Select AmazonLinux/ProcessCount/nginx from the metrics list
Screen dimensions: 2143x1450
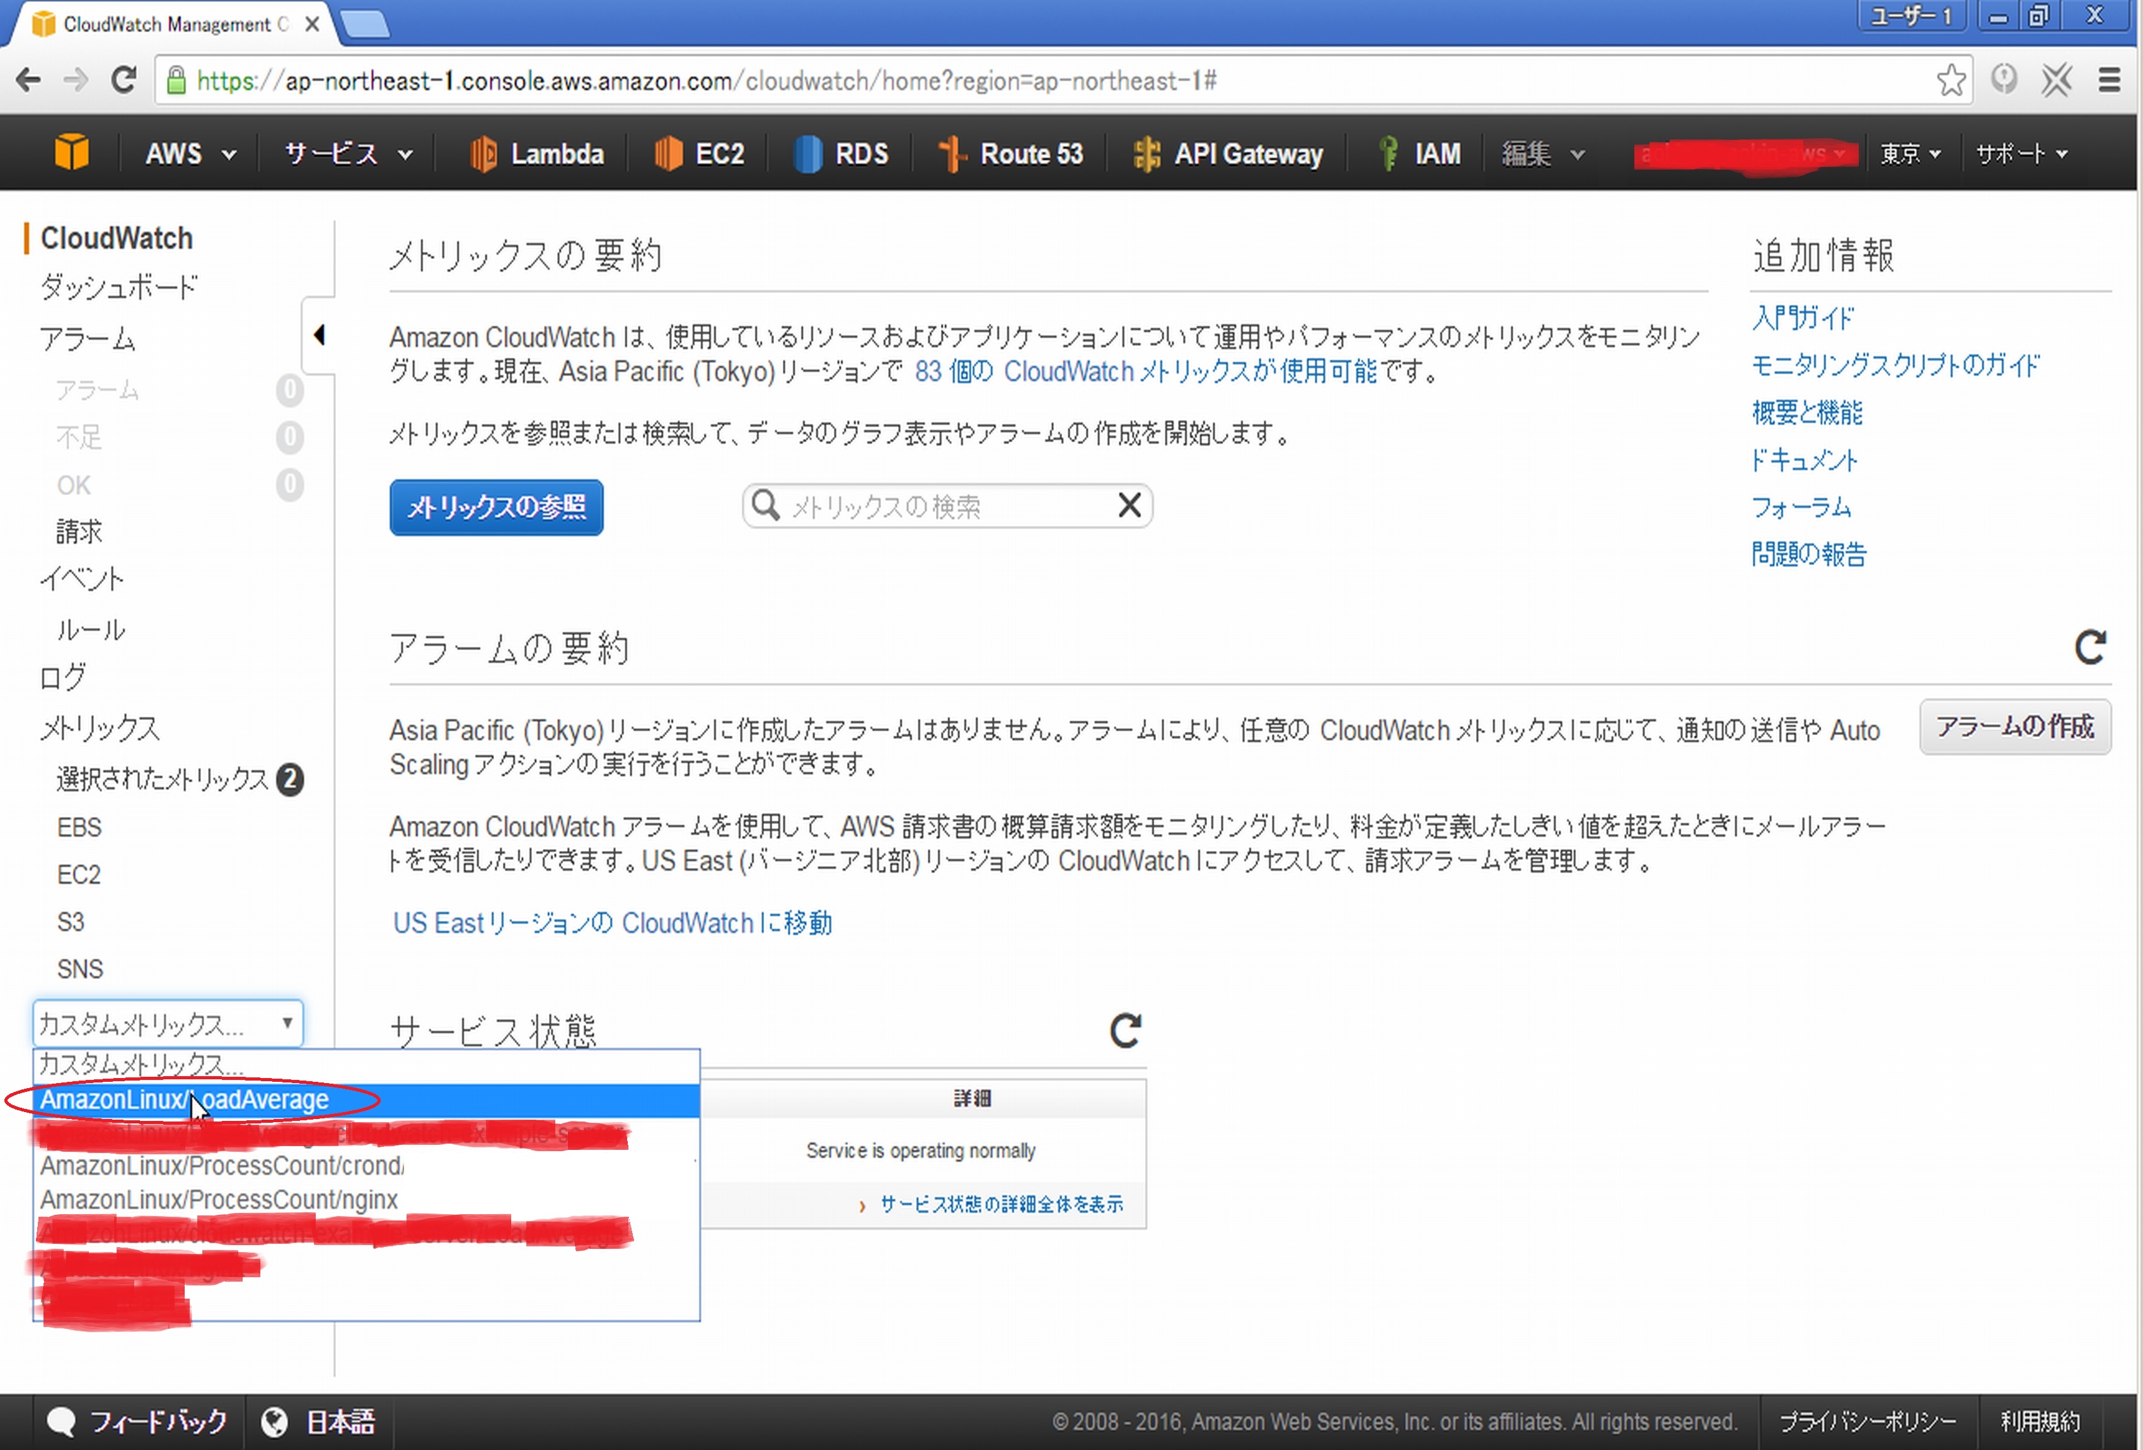[x=217, y=1199]
